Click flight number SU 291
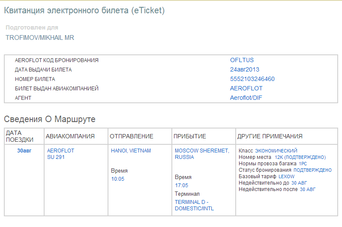Image resolution: width=342 pixels, height=227 pixels. coord(56,157)
